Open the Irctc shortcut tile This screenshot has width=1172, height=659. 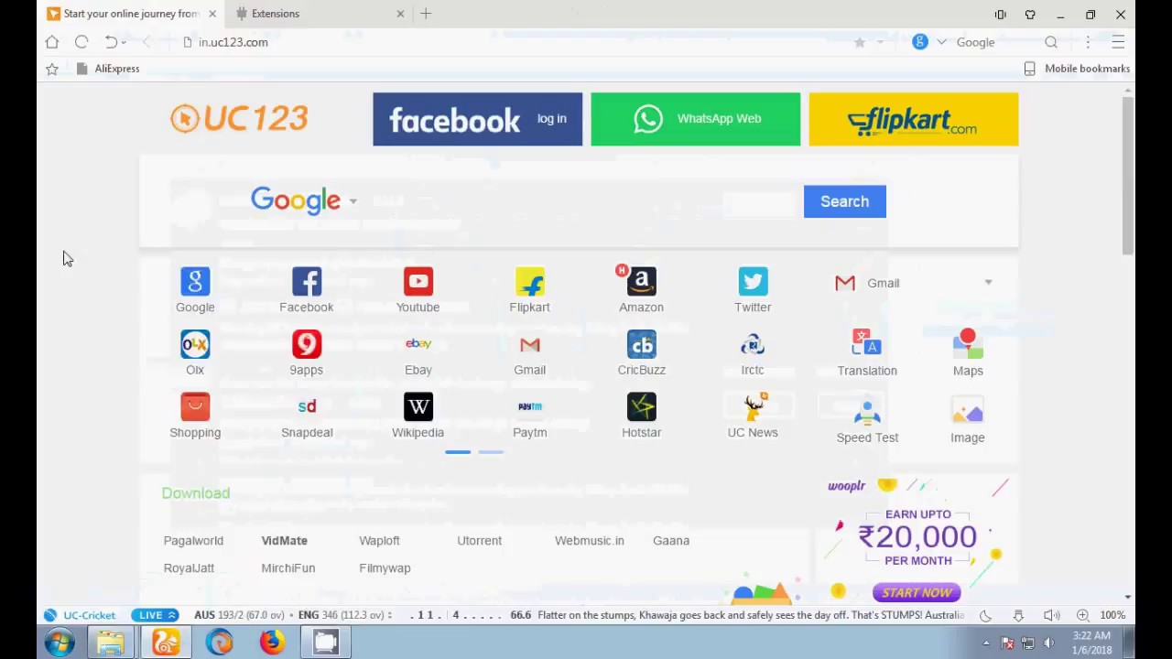tap(753, 353)
